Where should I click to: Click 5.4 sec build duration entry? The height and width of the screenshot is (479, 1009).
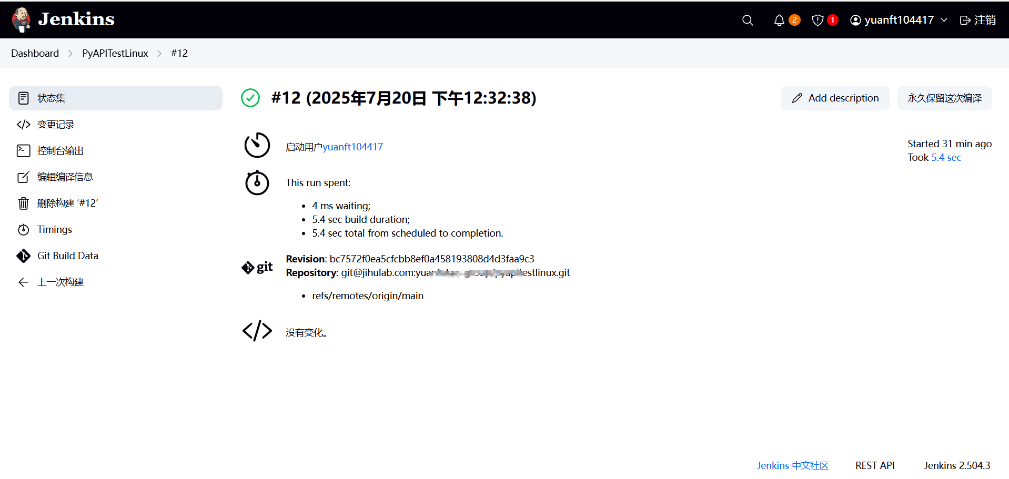click(361, 219)
